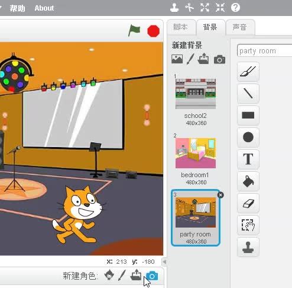The width and height of the screenshot is (292, 288).
Task: Select the Stamp duplicate tool in editor
Action: click(x=248, y=247)
